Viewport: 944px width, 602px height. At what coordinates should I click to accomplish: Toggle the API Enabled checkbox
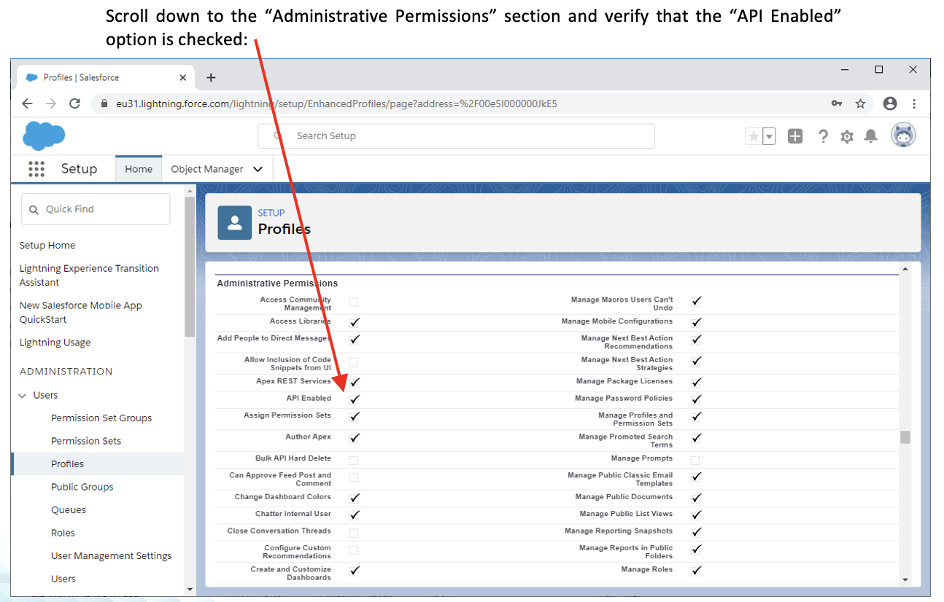[x=355, y=399]
